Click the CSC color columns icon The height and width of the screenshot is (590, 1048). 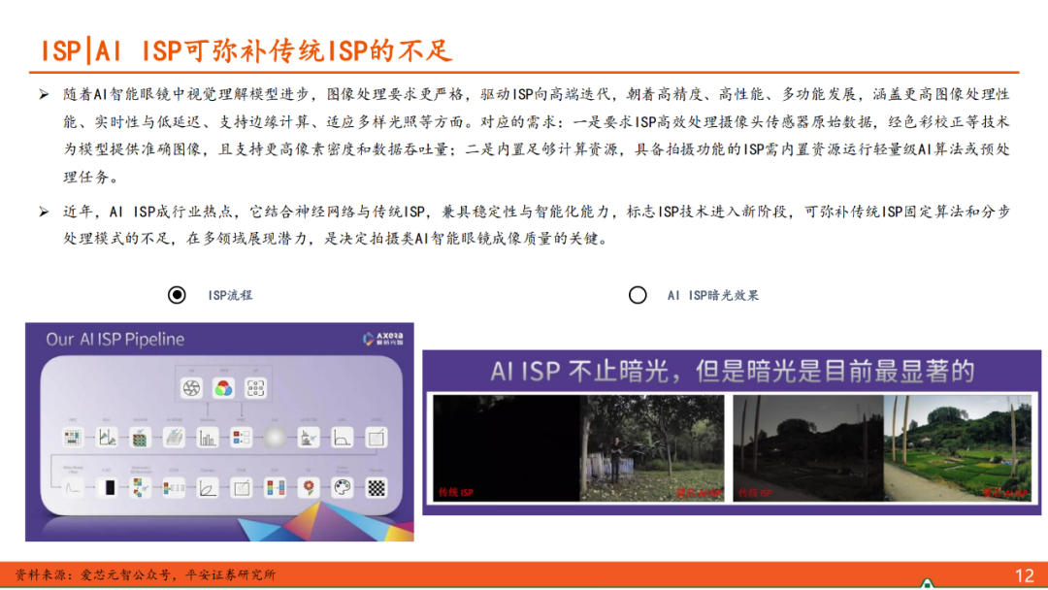coord(275,488)
